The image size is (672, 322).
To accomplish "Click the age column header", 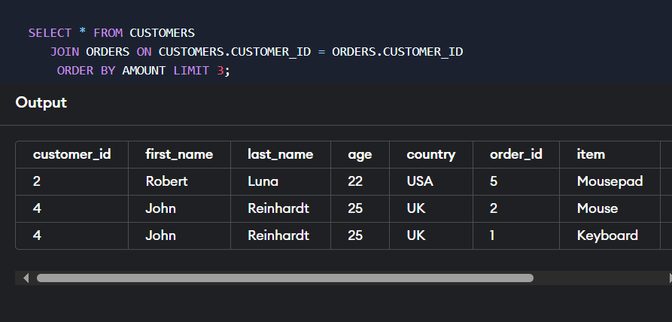I will [360, 154].
